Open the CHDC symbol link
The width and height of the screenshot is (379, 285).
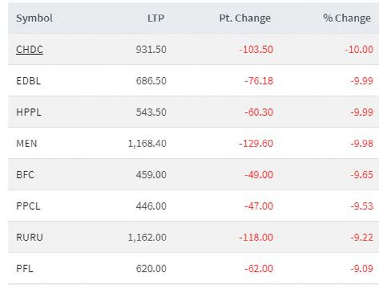coord(29,50)
